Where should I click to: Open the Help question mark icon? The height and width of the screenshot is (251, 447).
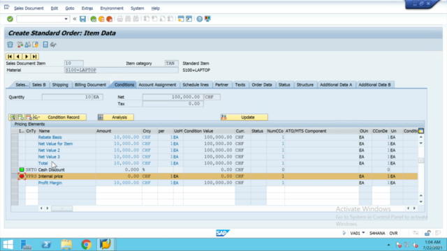pos(200,19)
